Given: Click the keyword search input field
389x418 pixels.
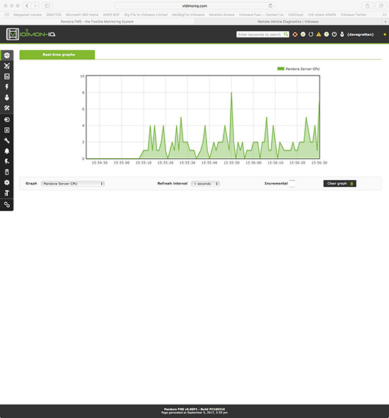Looking at the screenshot, I should (260, 35).
